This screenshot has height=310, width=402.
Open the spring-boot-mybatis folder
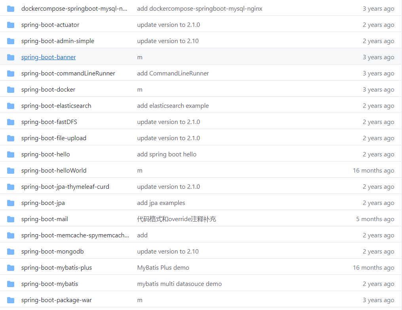[49, 284]
